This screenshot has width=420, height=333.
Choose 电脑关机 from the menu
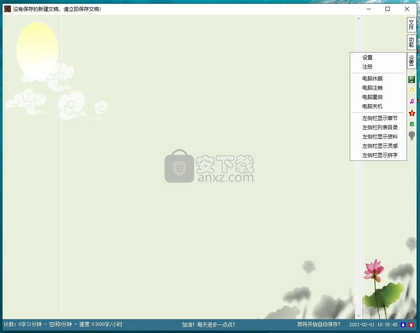pos(372,107)
